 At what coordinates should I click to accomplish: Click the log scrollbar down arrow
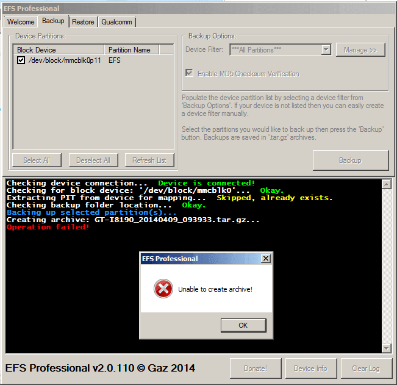[x=387, y=348]
